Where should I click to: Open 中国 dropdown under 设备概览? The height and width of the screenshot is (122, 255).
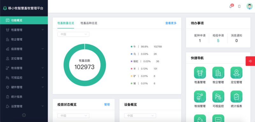(140, 116)
